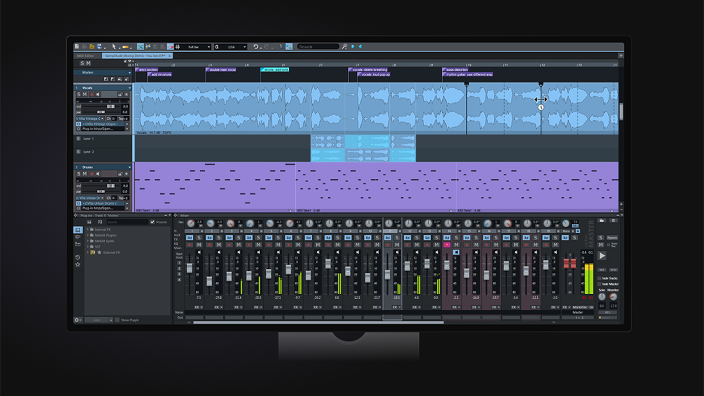Click the New project document icon
Screen dimensions: 704x396
pos(77,47)
